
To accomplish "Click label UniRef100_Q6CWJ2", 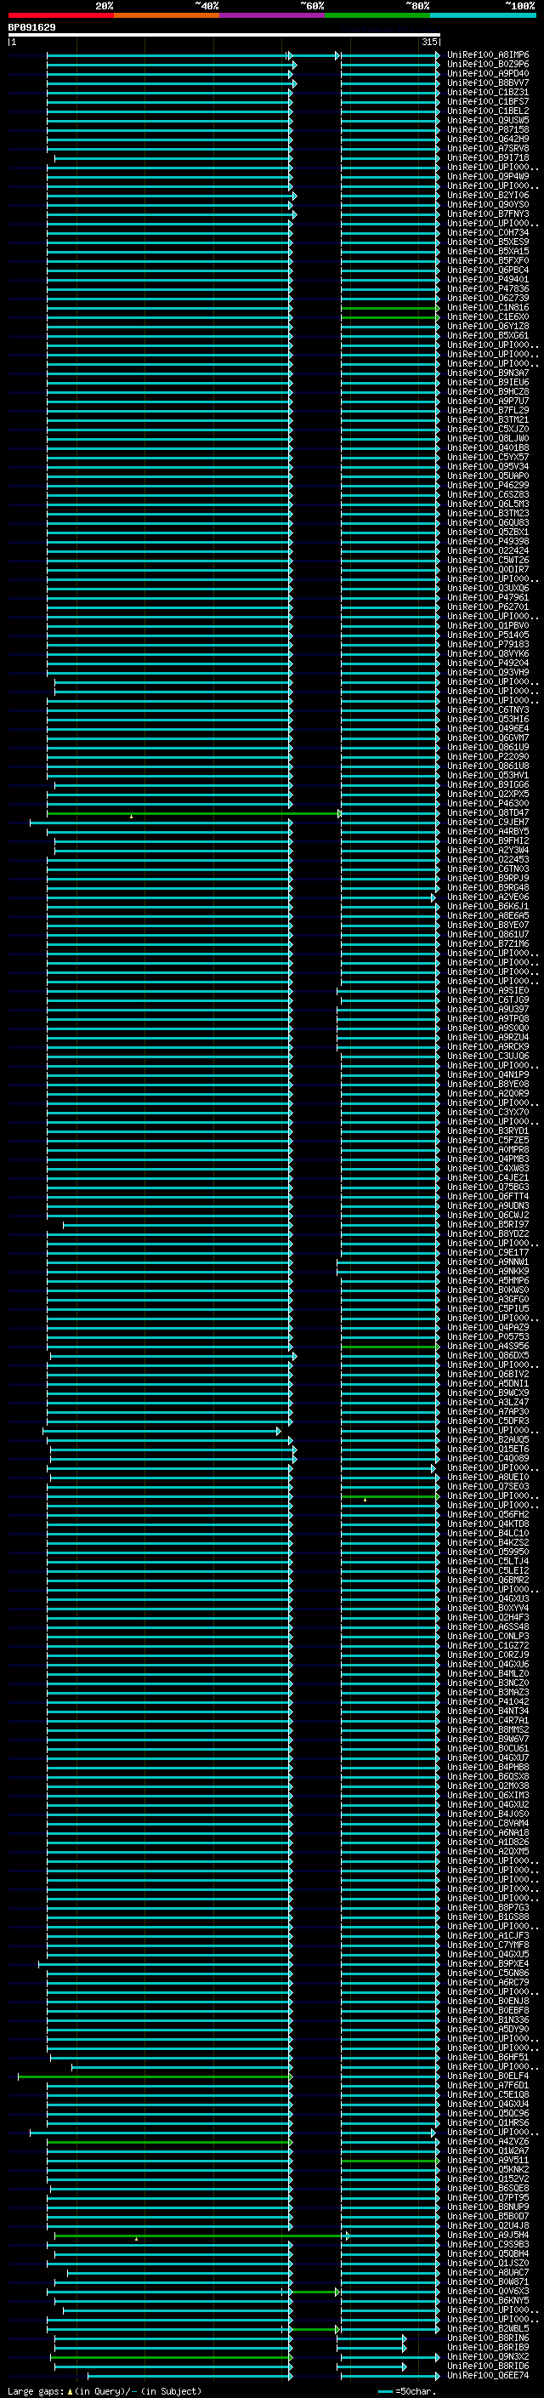I will coord(487,1216).
